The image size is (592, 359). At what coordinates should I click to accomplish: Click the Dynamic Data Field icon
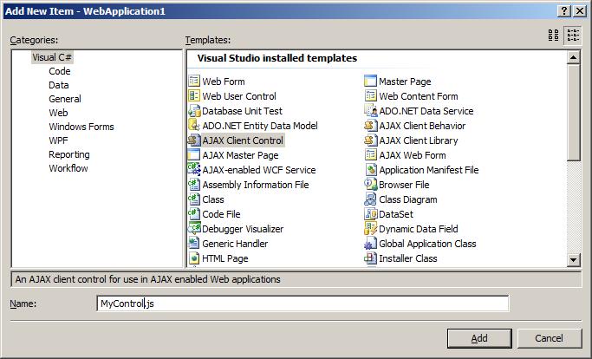pos(370,229)
